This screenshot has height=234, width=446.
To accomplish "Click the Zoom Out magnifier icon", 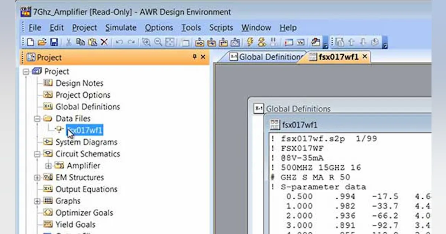I will 158,42.
